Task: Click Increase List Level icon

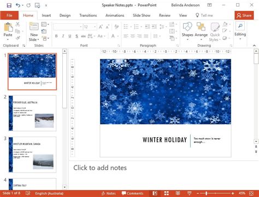Action: (x=154, y=27)
